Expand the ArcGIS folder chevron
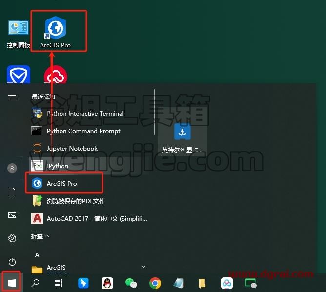Screen dimensions: 326x292 click(143, 267)
